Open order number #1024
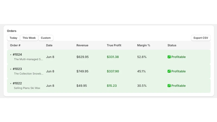The height and width of the screenshot is (122, 217). (17, 54)
